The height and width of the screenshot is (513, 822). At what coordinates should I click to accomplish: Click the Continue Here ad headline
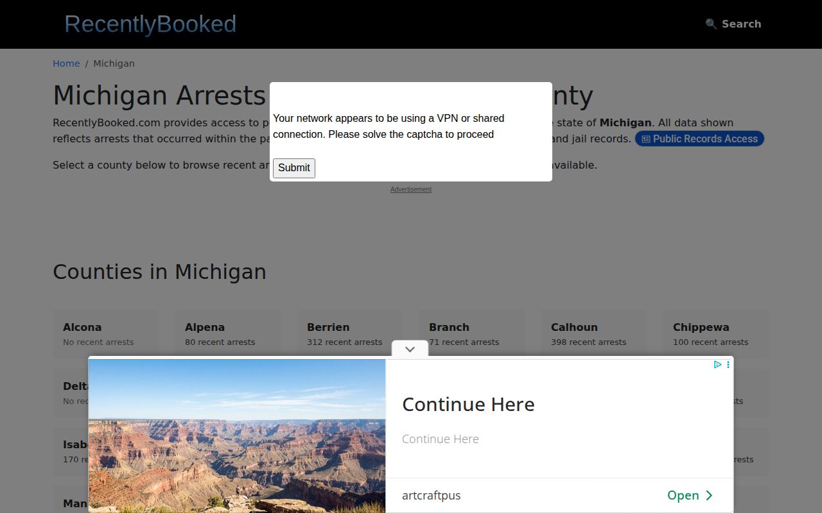pyautogui.click(x=468, y=405)
